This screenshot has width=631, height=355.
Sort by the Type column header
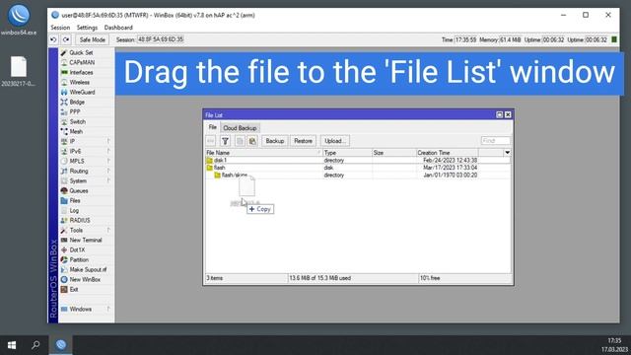point(347,153)
